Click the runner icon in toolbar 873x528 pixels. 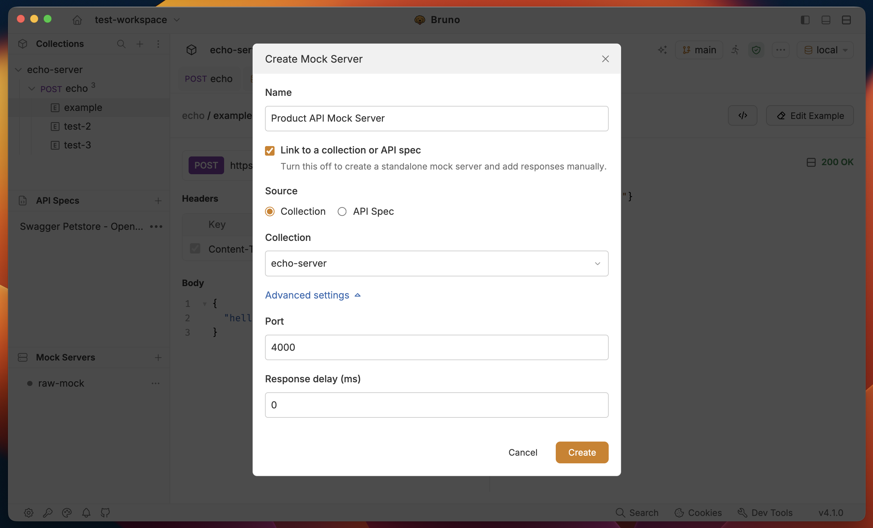click(x=735, y=50)
